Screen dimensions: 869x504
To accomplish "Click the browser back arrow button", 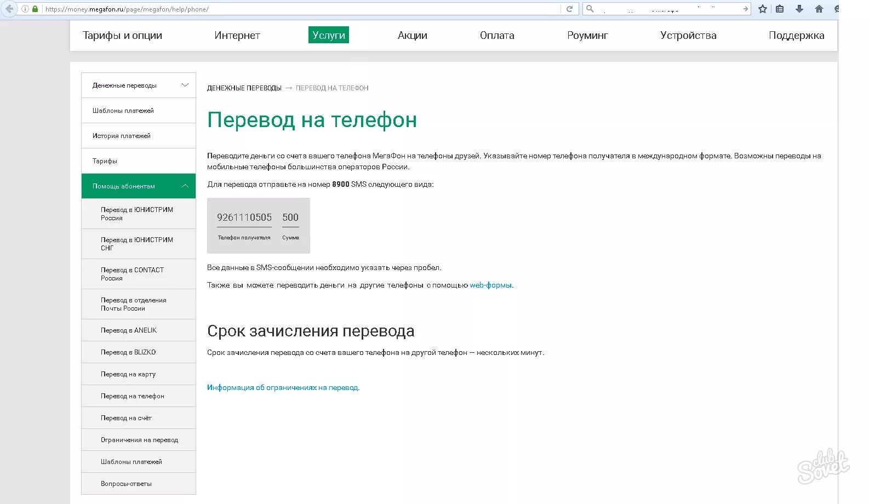I will point(9,9).
